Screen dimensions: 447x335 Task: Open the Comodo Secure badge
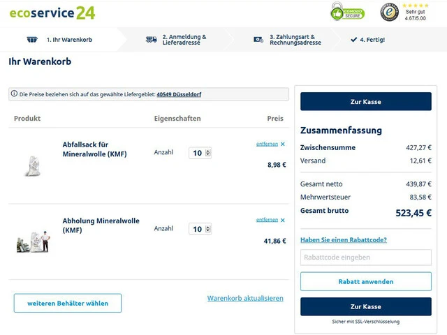pyautogui.click(x=348, y=12)
